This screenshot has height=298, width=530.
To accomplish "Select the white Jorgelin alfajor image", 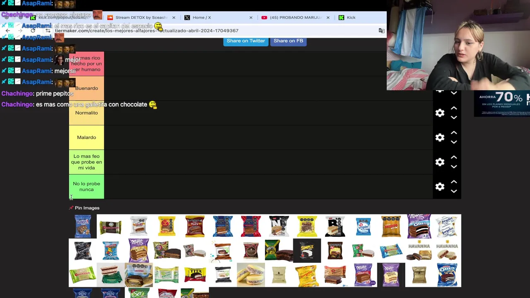I will click(447, 226).
